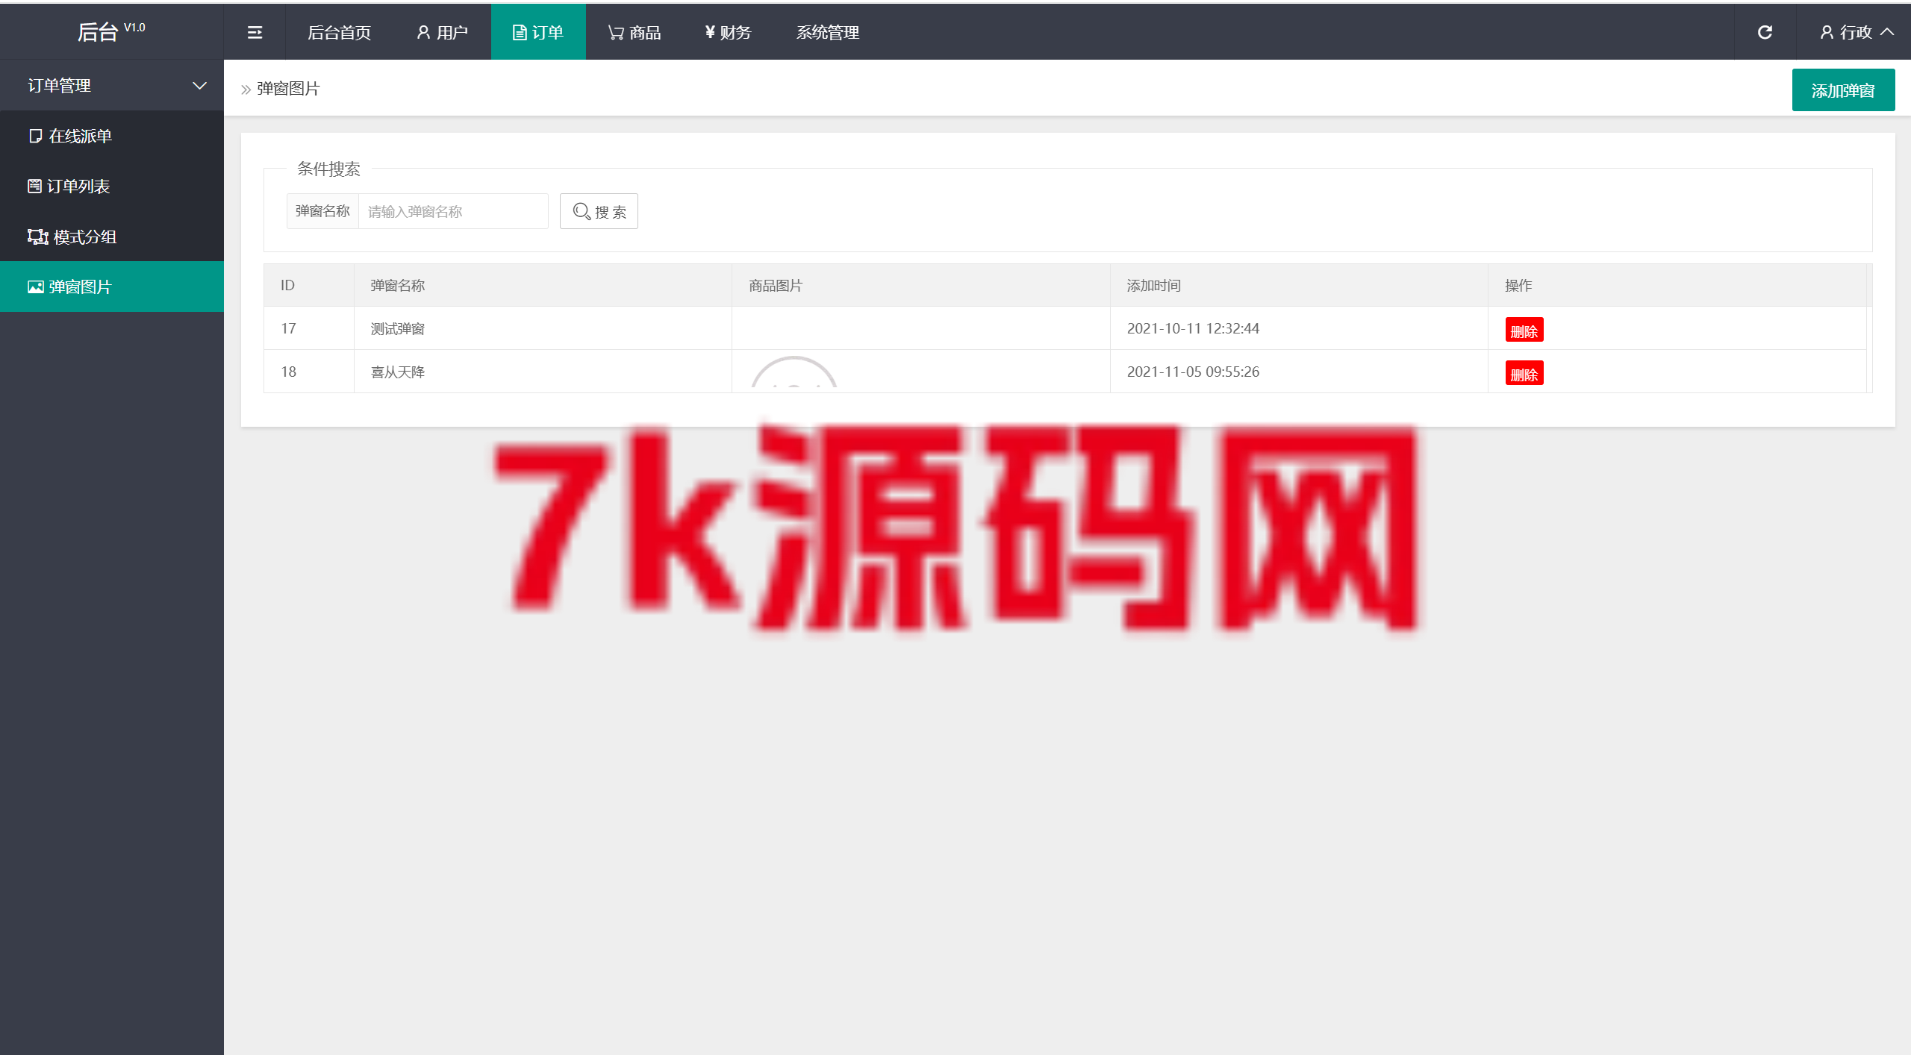Viewport: 1911px width, 1055px height.
Task: Open the 商品 top menu
Action: pyautogui.click(x=634, y=32)
